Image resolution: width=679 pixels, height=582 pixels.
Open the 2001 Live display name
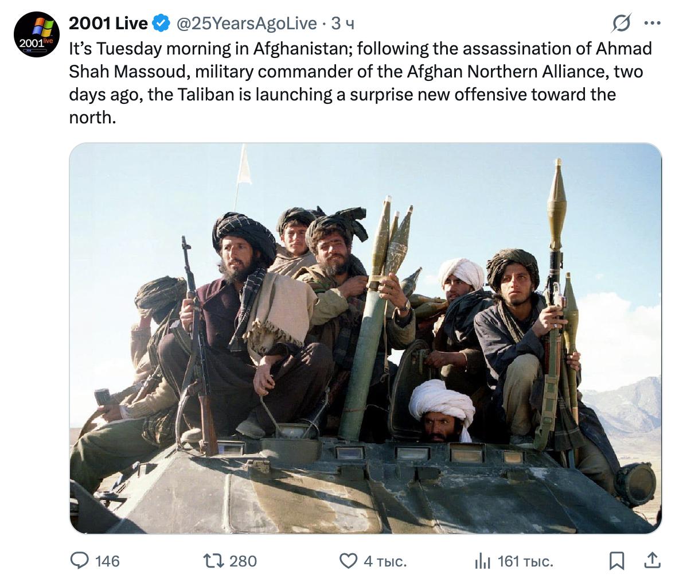coord(108,24)
